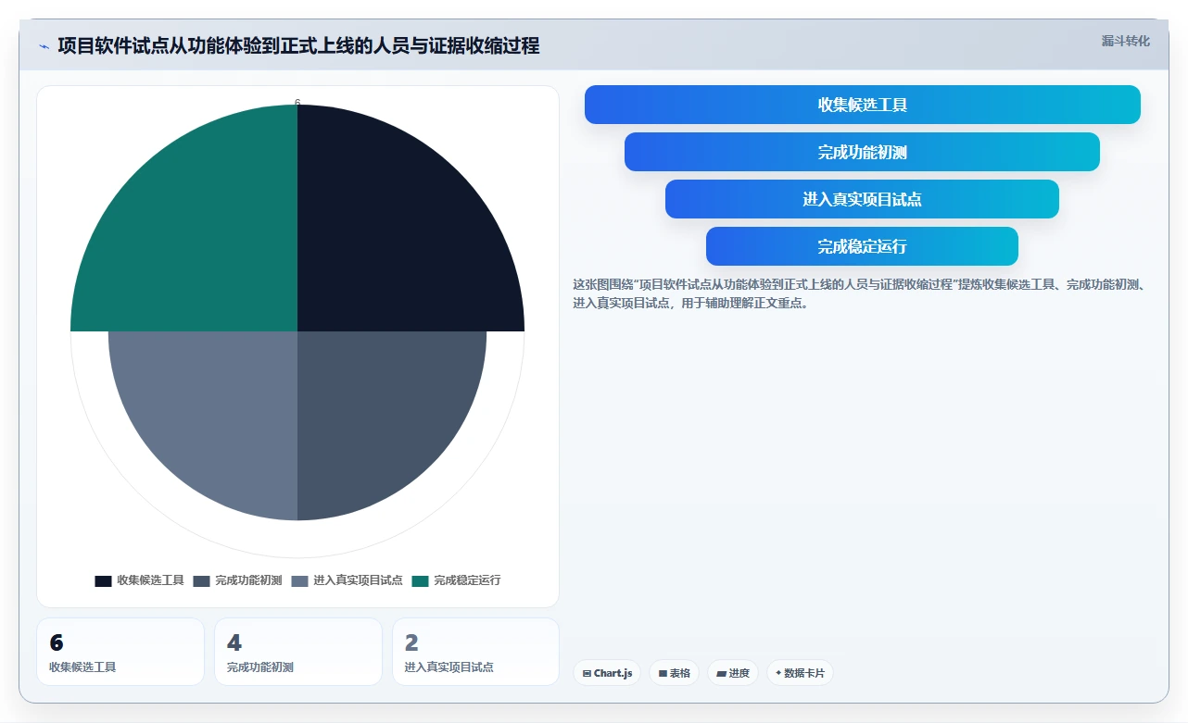Viewport: 1188px width, 723px height.
Task: Click the Chart.js tag
Action: click(607, 673)
